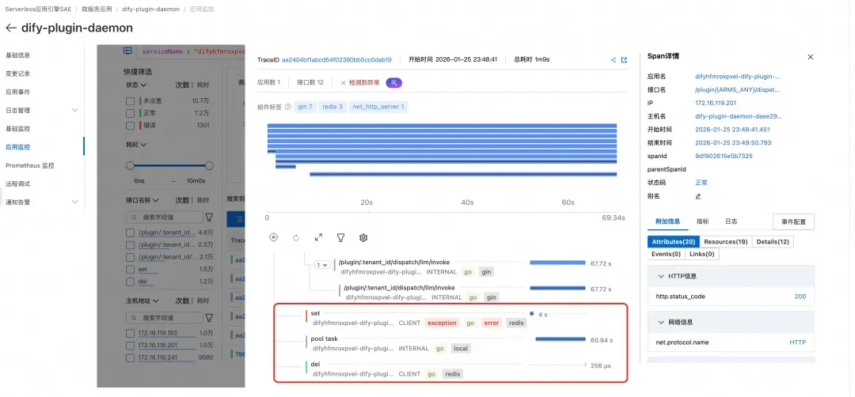855x397 pixels.
Task: Select the set span row with exception
Action: click(x=450, y=318)
